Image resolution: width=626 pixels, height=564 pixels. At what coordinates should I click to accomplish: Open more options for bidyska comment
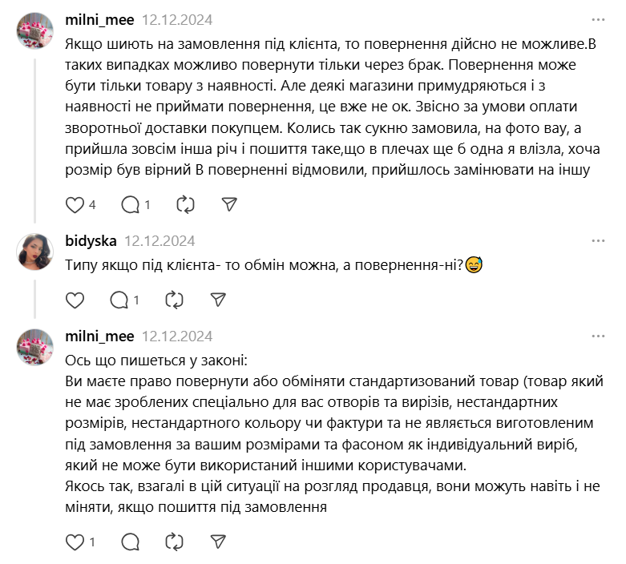click(x=598, y=240)
